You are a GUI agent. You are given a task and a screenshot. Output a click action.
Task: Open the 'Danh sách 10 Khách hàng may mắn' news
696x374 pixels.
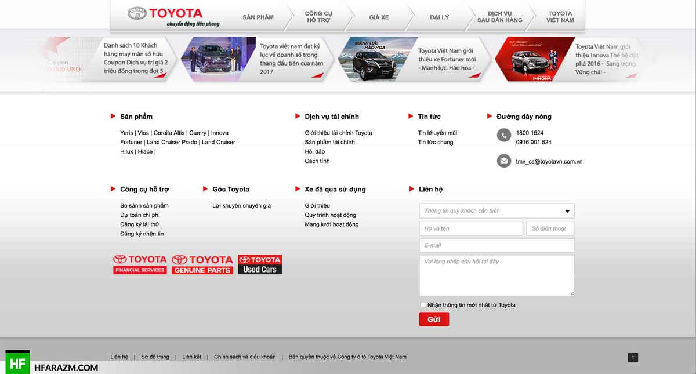pos(136,58)
